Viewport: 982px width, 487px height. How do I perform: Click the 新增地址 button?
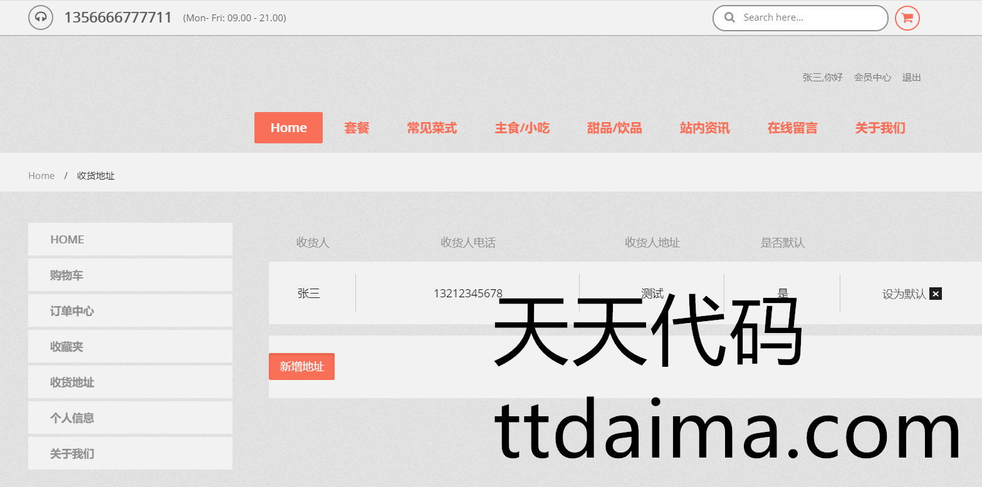click(301, 366)
